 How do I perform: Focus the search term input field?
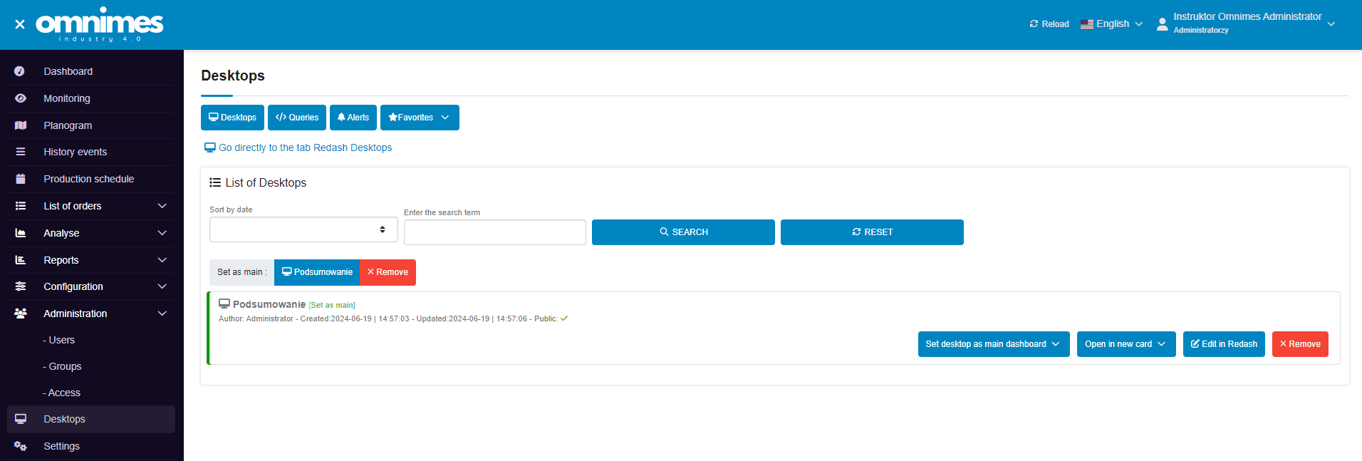(495, 232)
